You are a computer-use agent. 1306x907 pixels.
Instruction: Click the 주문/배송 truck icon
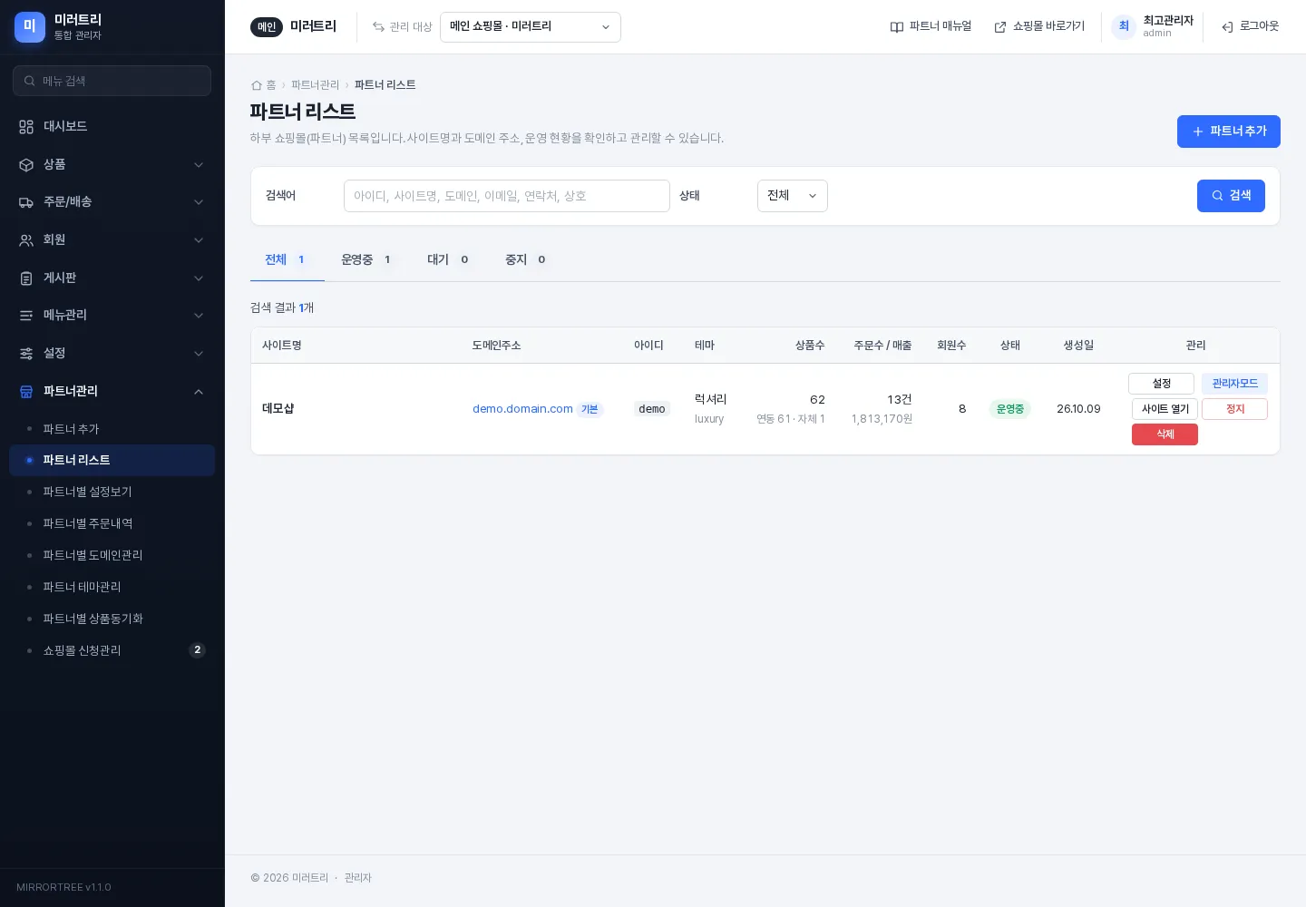tap(26, 202)
